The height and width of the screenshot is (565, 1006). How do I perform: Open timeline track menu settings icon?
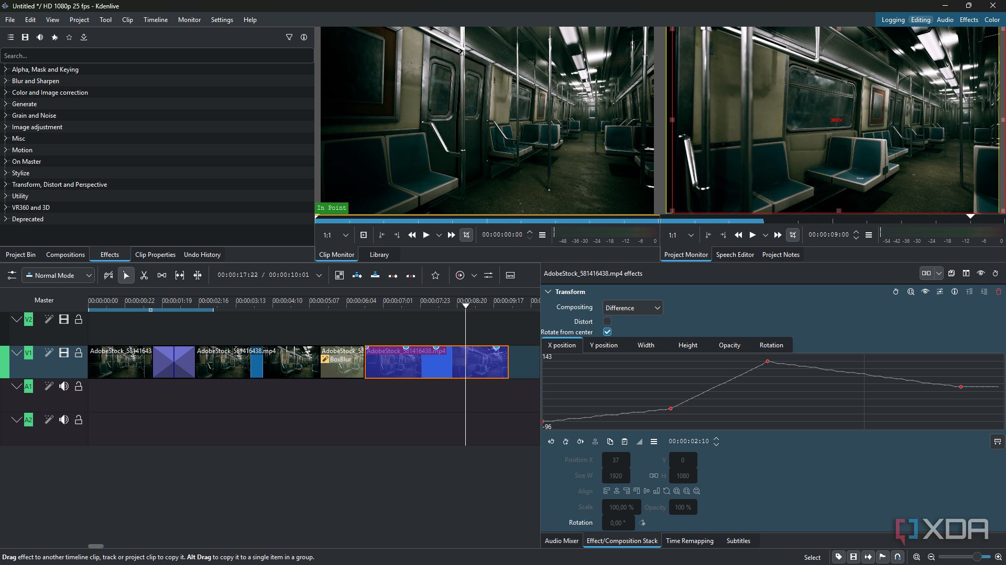point(12,276)
